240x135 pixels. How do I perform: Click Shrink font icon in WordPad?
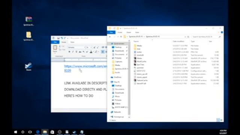click(97, 48)
